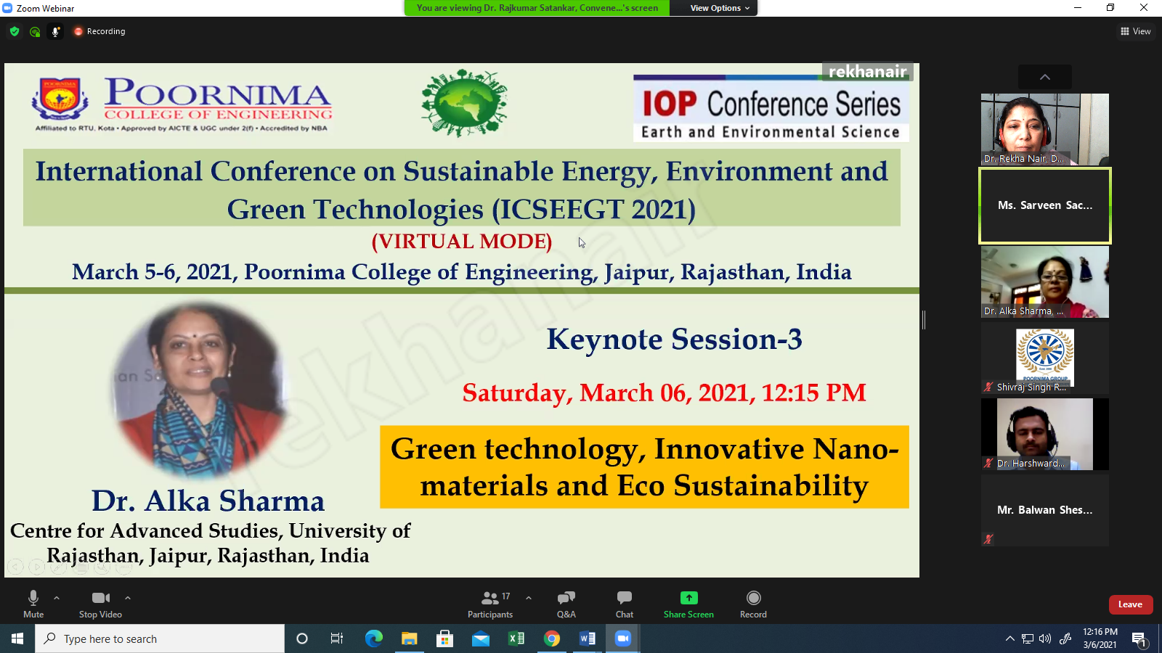Open the Action Center notifications icon

click(1139, 638)
